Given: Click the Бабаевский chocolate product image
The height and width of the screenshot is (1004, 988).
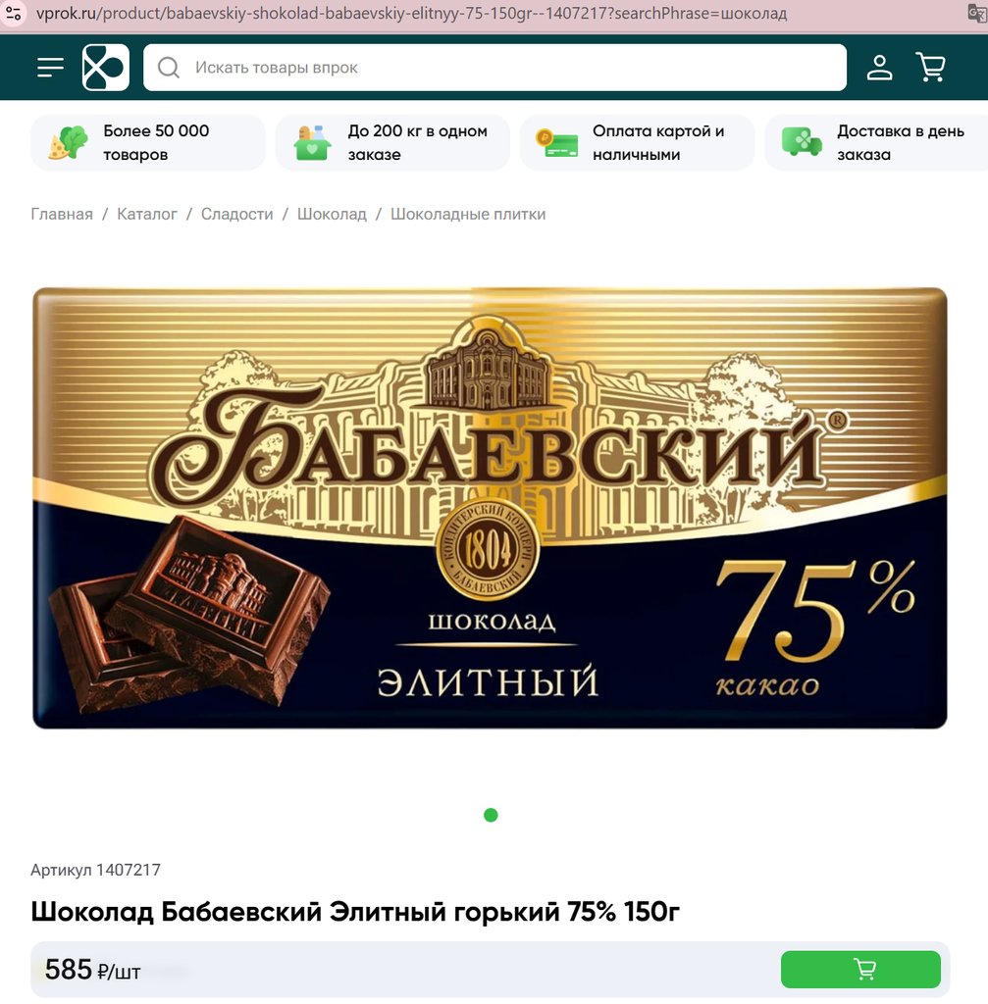Looking at the screenshot, I should tap(491, 508).
